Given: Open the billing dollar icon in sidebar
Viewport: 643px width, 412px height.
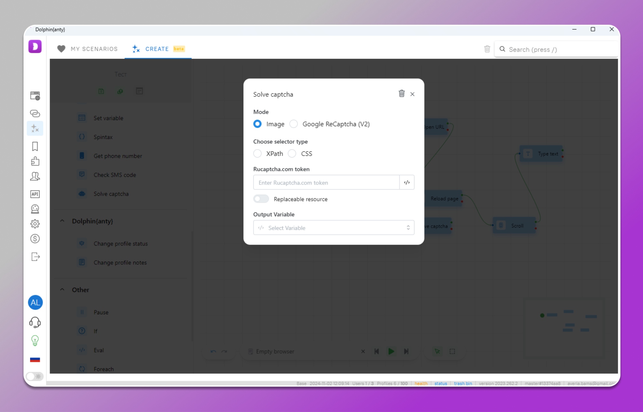Looking at the screenshot, I should (35, 239).
